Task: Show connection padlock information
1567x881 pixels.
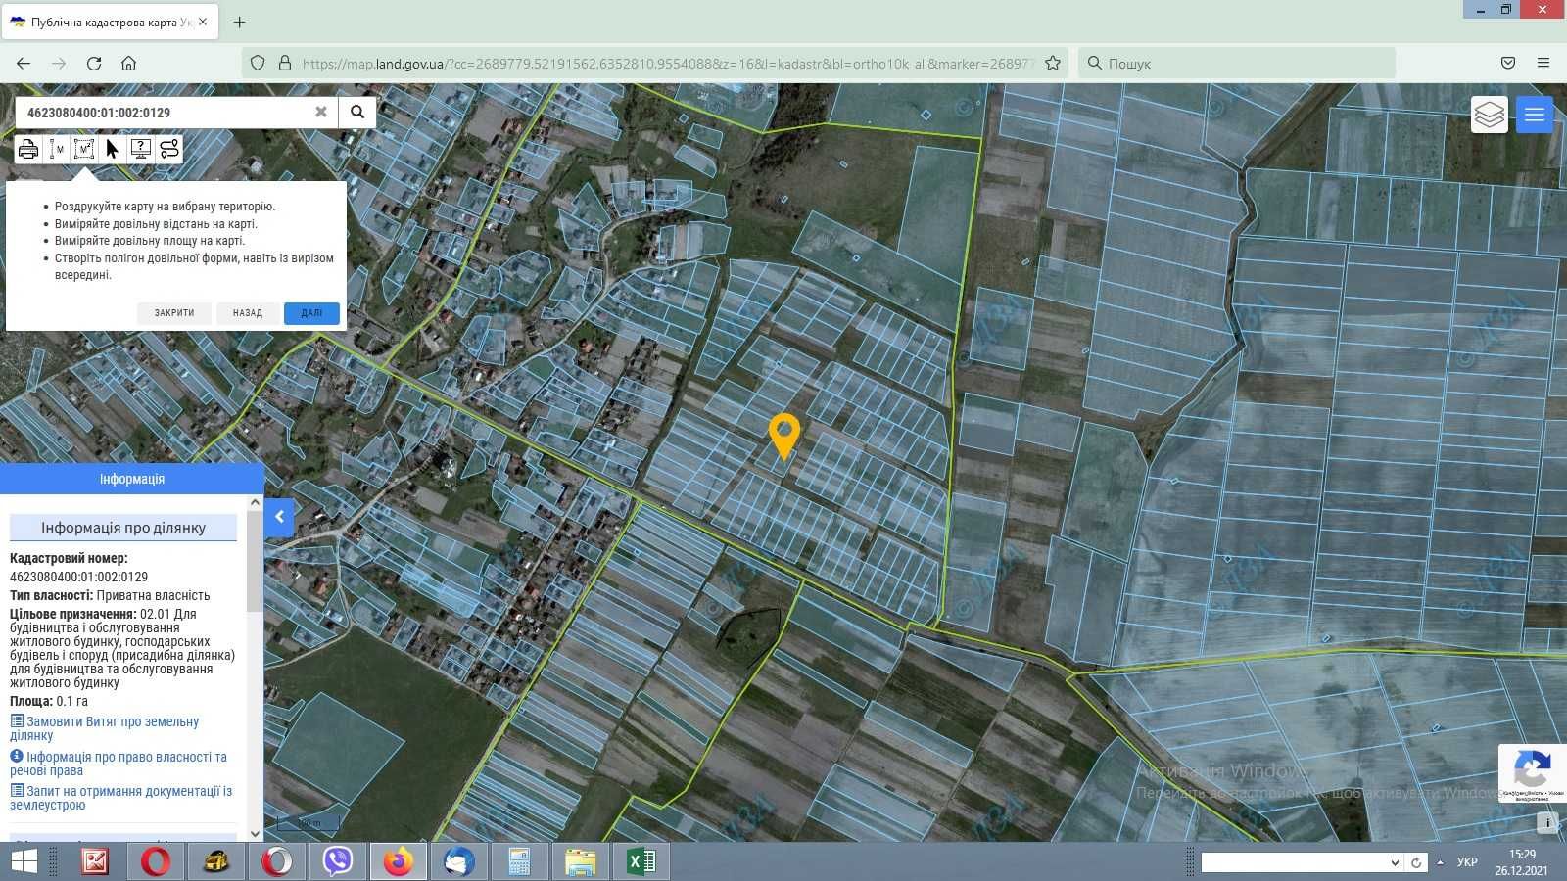Action: 285,63
